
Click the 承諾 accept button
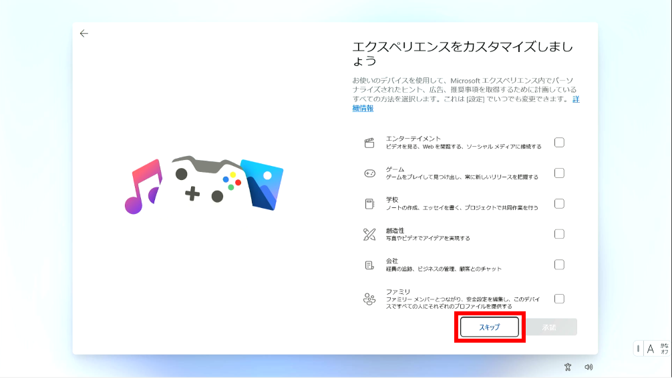coord(551,327)
